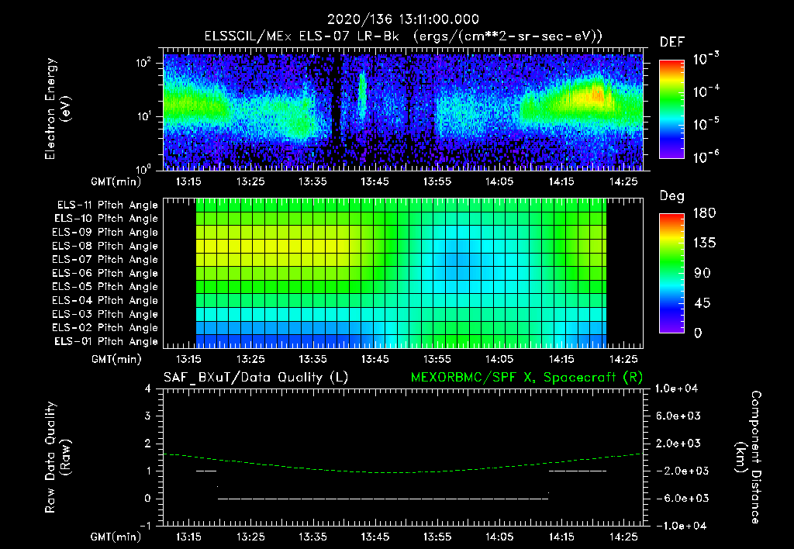
Task: Click the ELS-03 Pitch Angle row label
Action: (105, 314)
